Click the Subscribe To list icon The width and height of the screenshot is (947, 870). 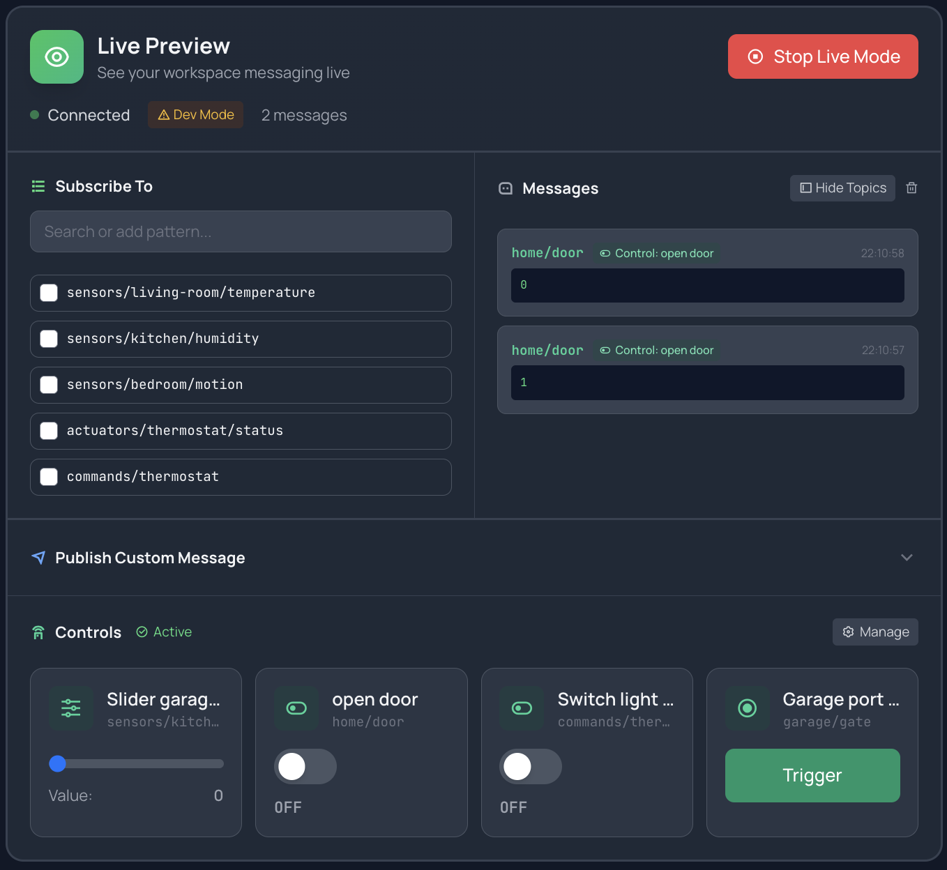coord(38,186)
